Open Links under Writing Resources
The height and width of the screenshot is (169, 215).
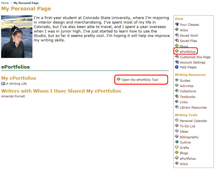(x=183, y=102)
